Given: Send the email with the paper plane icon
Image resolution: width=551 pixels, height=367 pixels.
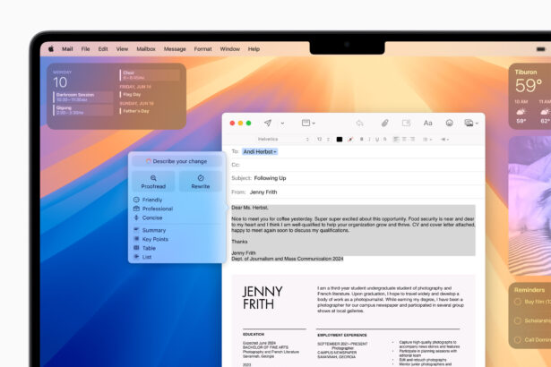Looking at the screenshot, I should pyautogui.click(x=268, y=123).
